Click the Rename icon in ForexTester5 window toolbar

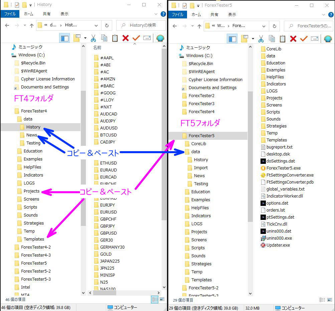click(315, 39)
